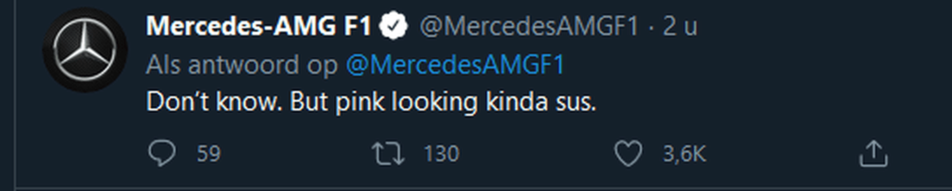Click the separator dot before the timestamp

click(x=651, y=27)
